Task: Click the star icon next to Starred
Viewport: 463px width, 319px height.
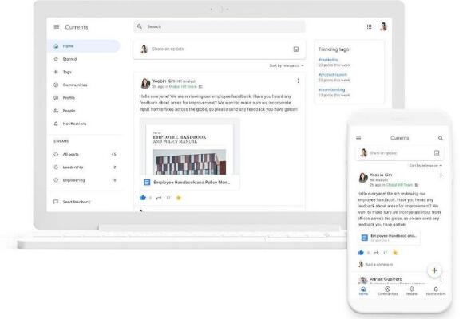Action: pos(56,59)
